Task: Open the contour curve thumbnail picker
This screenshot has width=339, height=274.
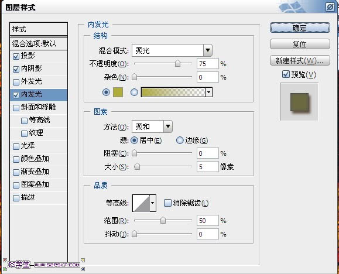Action: (141, 203)
